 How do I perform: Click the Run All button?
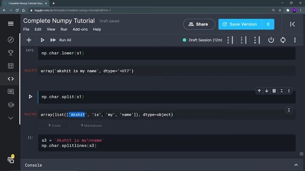(61, 40)
